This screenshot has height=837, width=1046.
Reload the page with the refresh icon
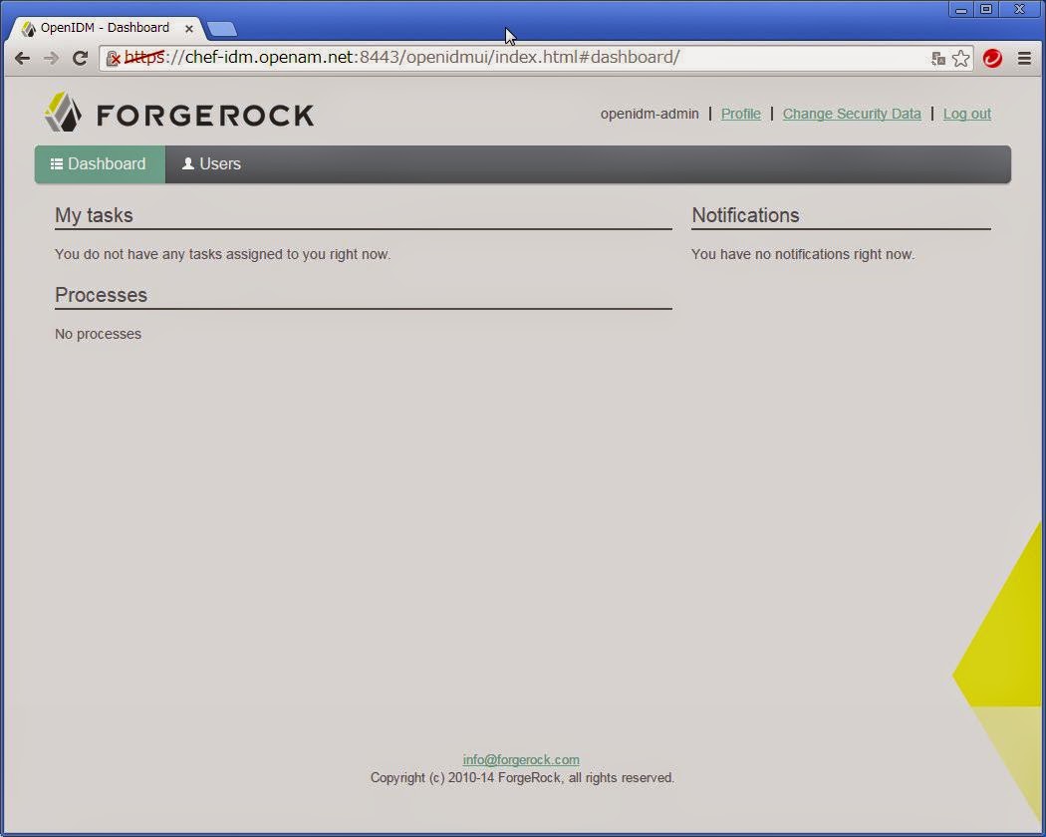pos(80,58)
